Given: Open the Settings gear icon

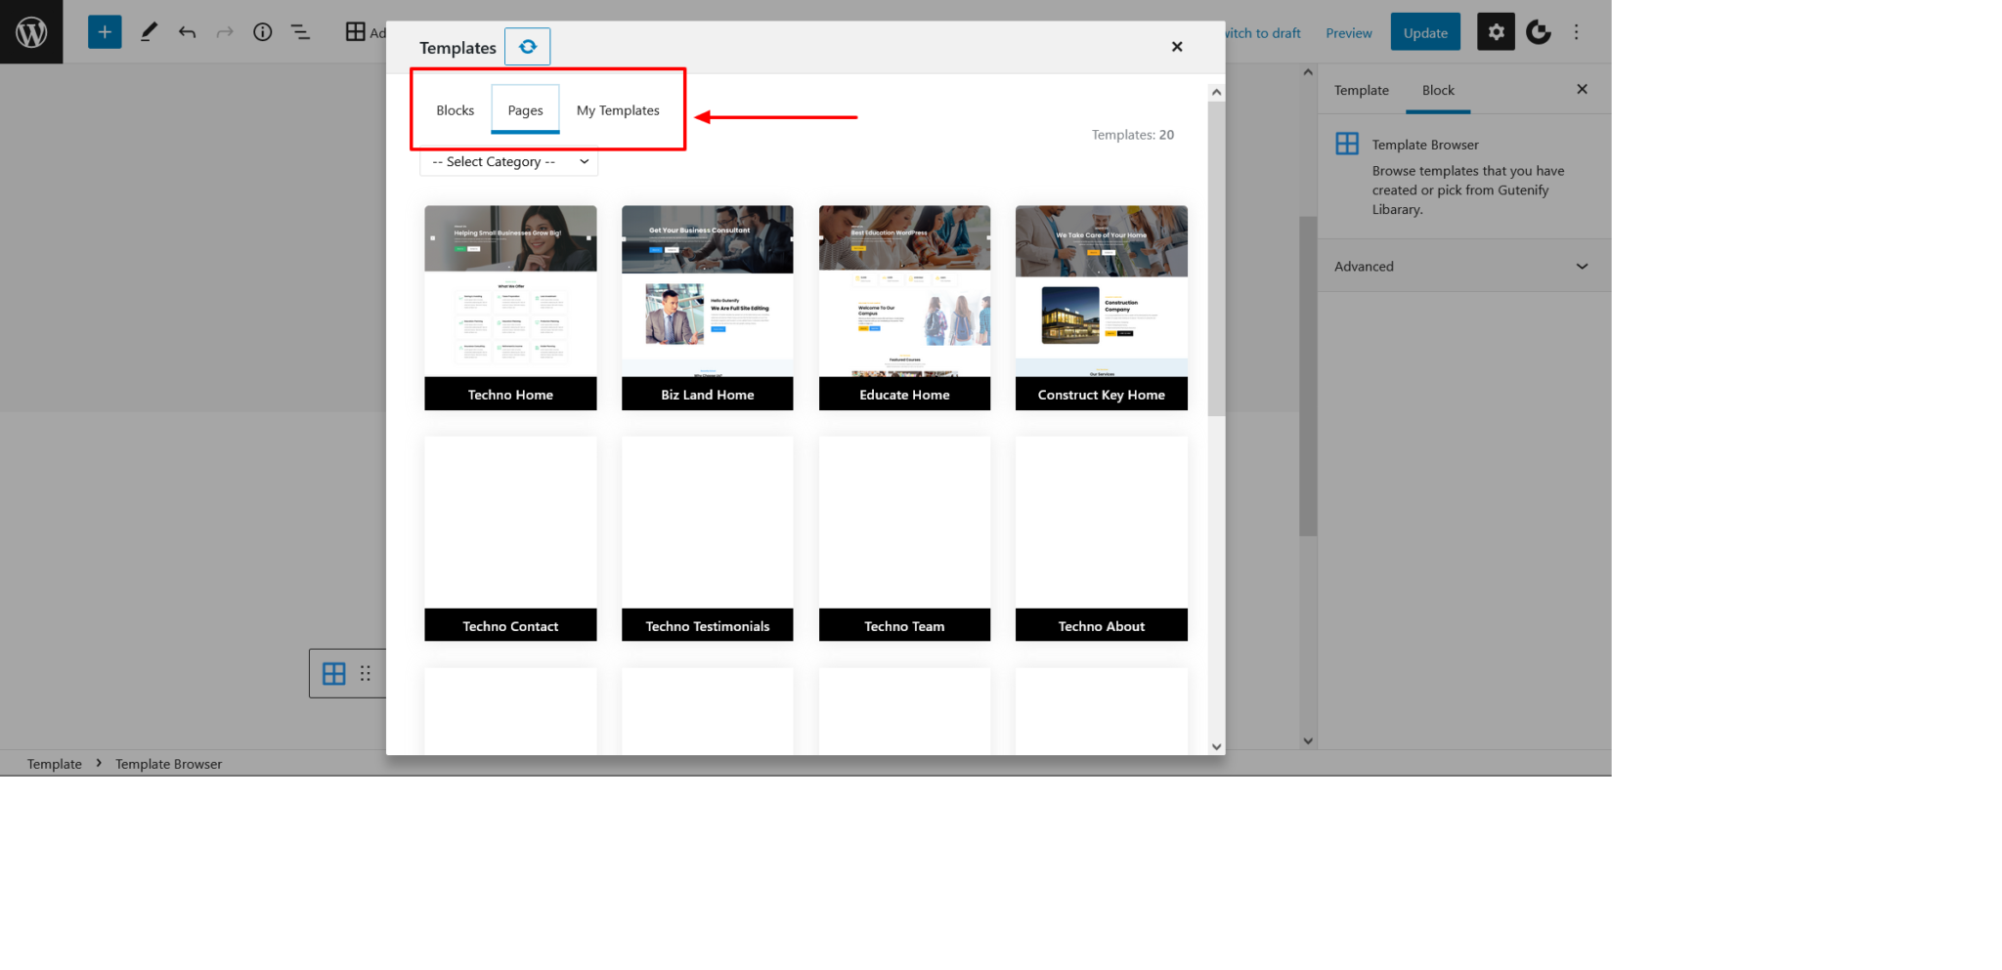Looking at the screenshot, I should click(1495, 31).
